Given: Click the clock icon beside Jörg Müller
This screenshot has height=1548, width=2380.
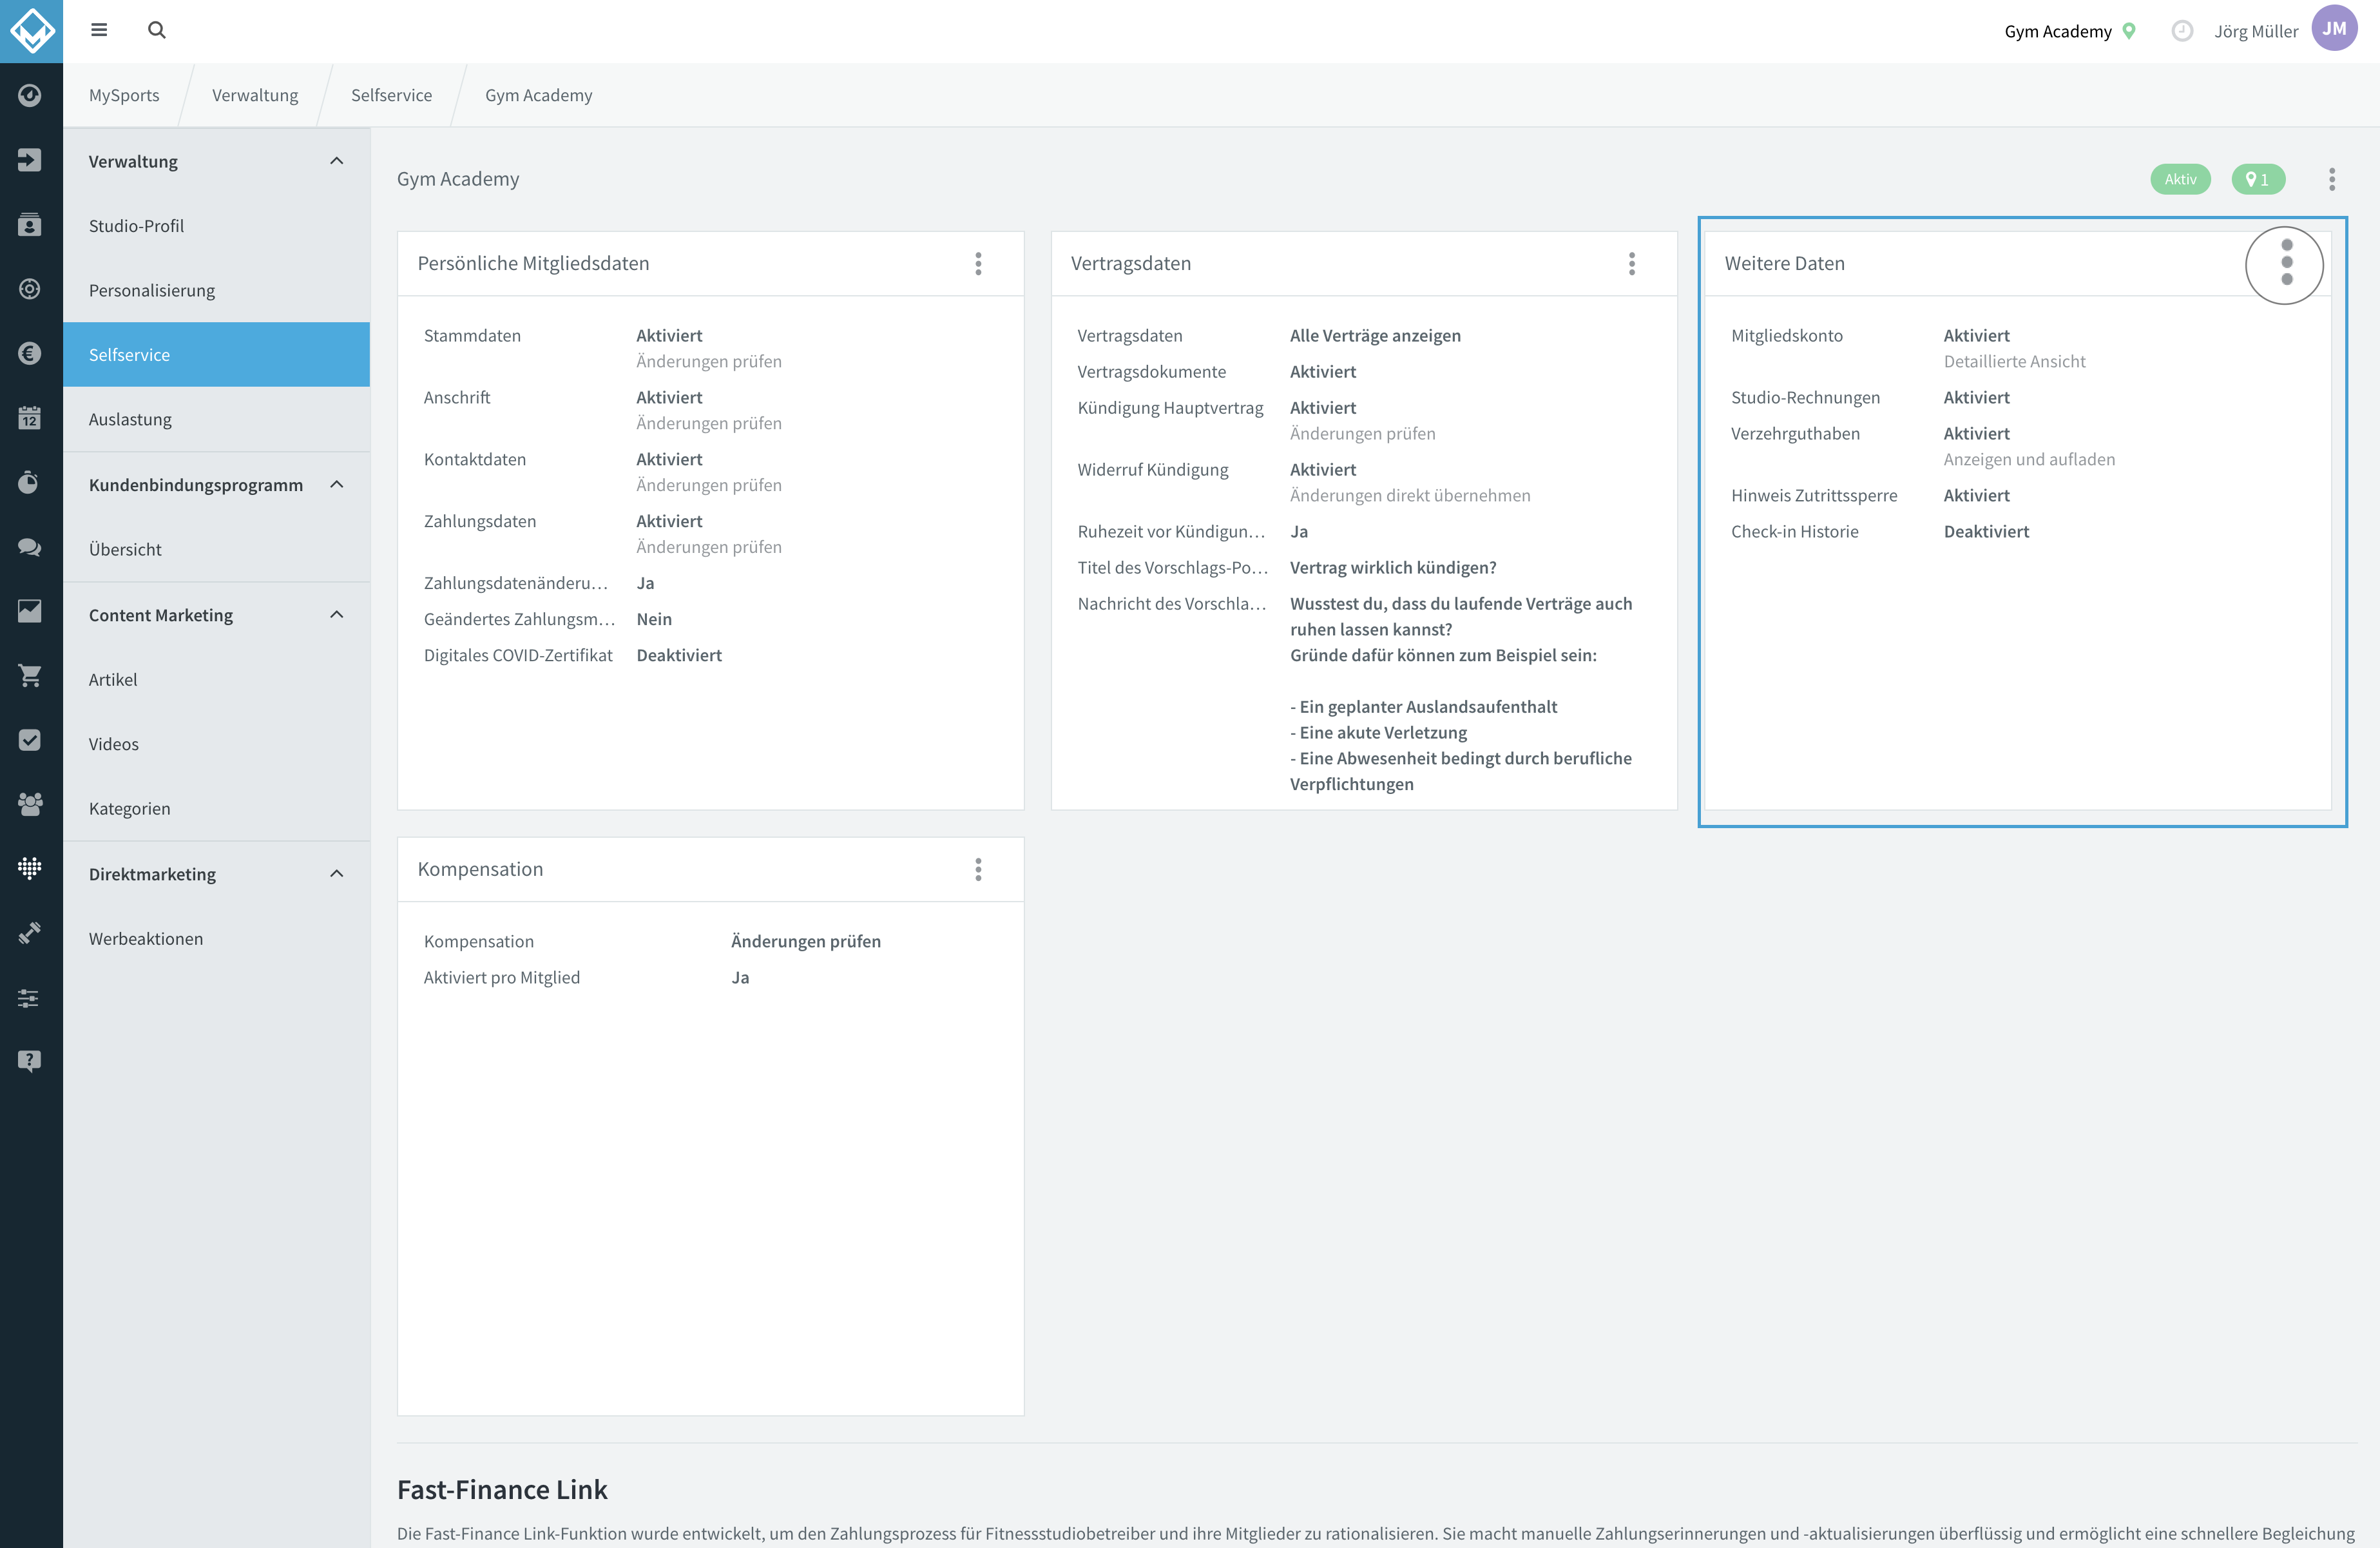Looking at the screenshot, I should [2182, 31].
